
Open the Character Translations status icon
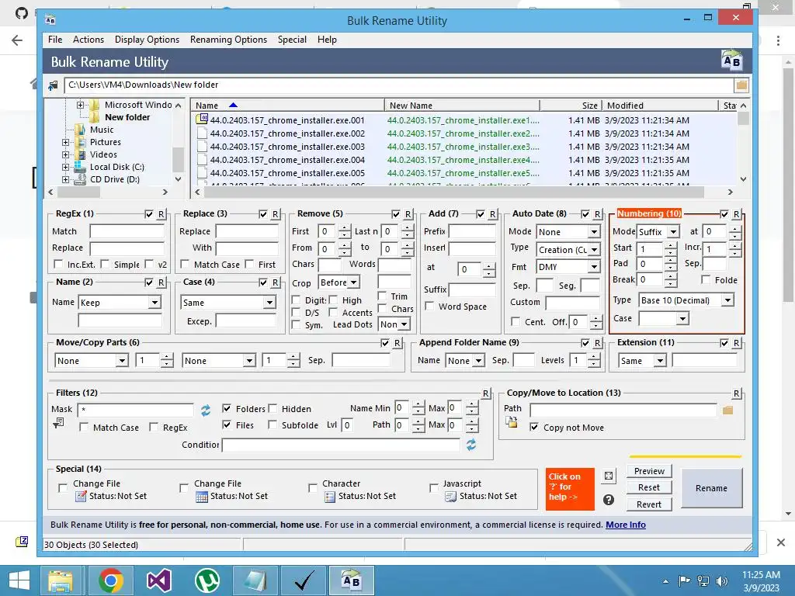tap(330, 497)
